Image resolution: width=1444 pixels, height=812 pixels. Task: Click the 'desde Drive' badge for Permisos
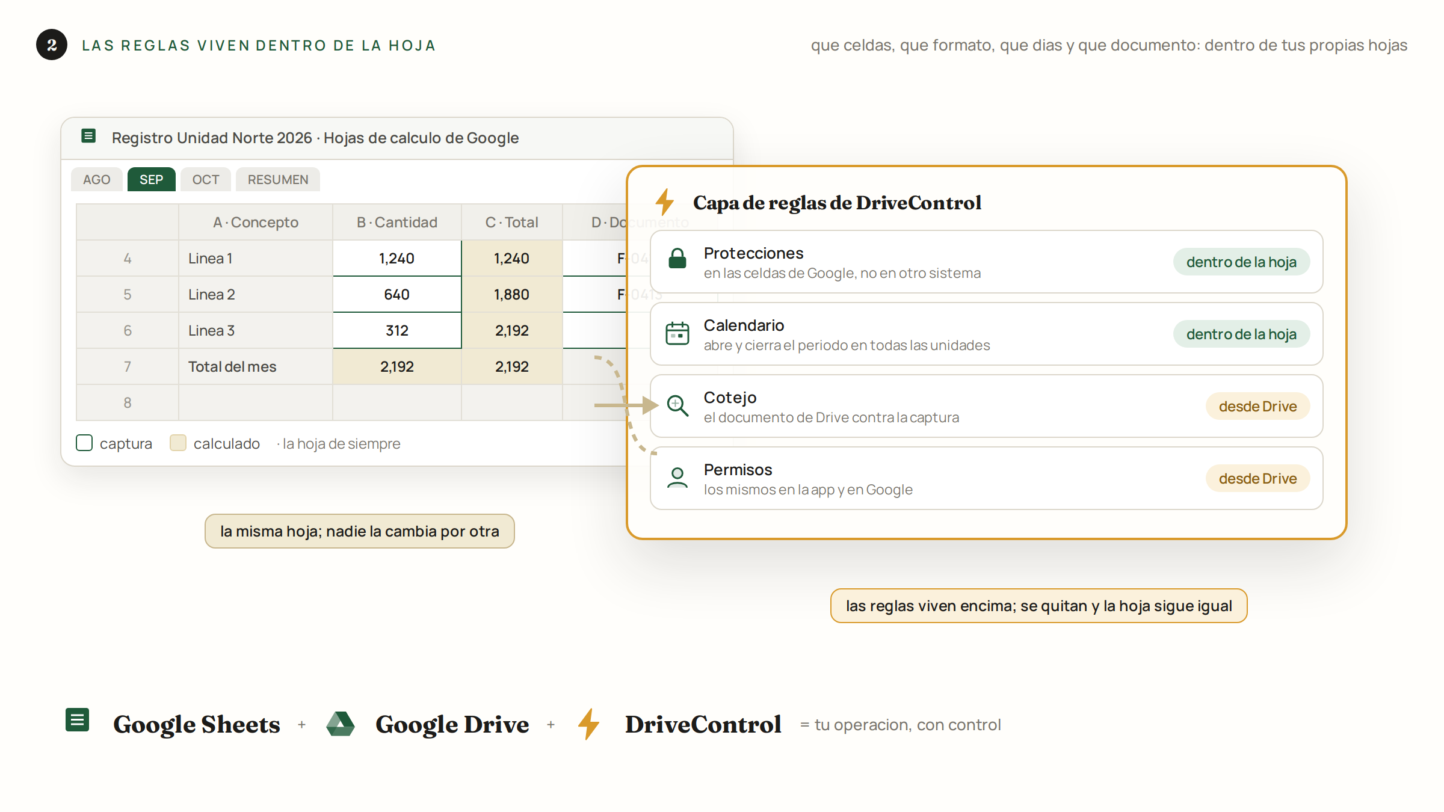pyautogui.click(x=1257, y=478)
